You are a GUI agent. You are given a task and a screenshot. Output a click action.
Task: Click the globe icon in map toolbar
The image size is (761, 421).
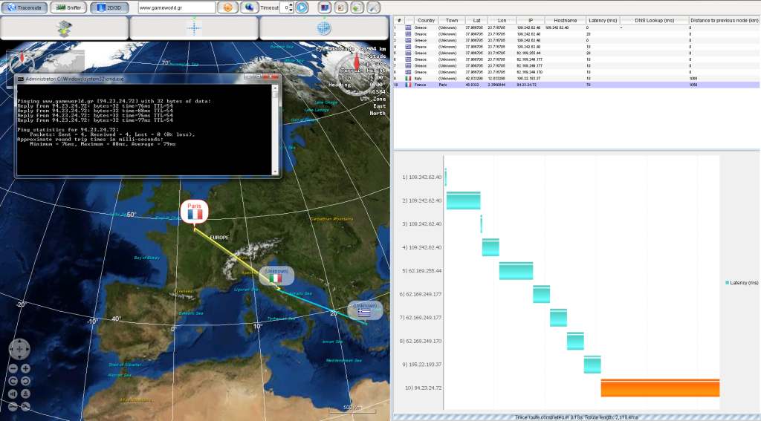(x=323, y=28)
